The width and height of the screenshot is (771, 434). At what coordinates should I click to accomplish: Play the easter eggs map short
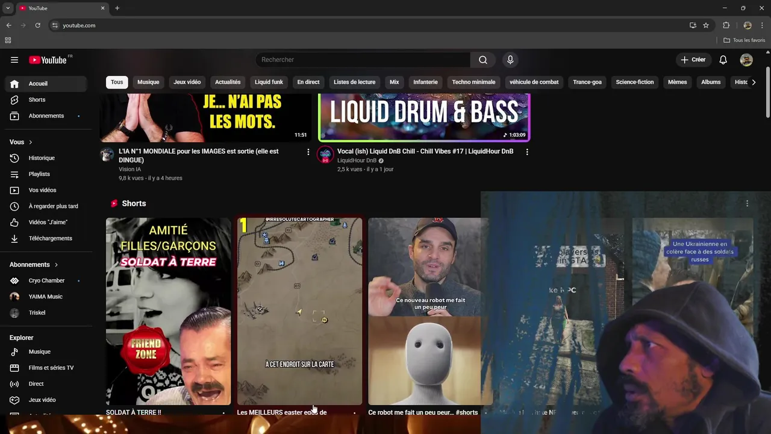click(299, 312)
